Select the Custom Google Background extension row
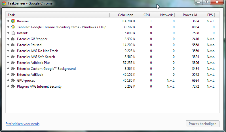 pyautogui.click(x=113, y=69)
